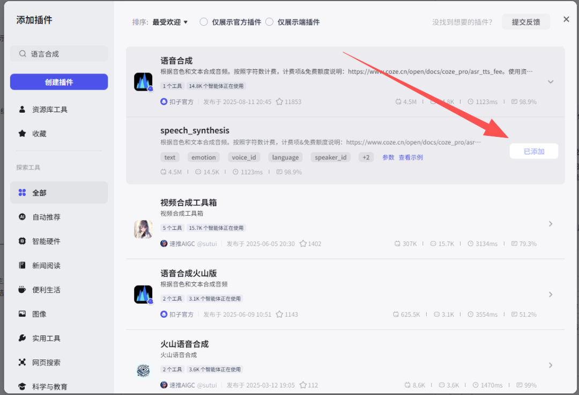The width and height of the screenshot is (579, 395).
Task: Click 速推AIGC author avatar on 火山语音合成
Action: (164, 385)
